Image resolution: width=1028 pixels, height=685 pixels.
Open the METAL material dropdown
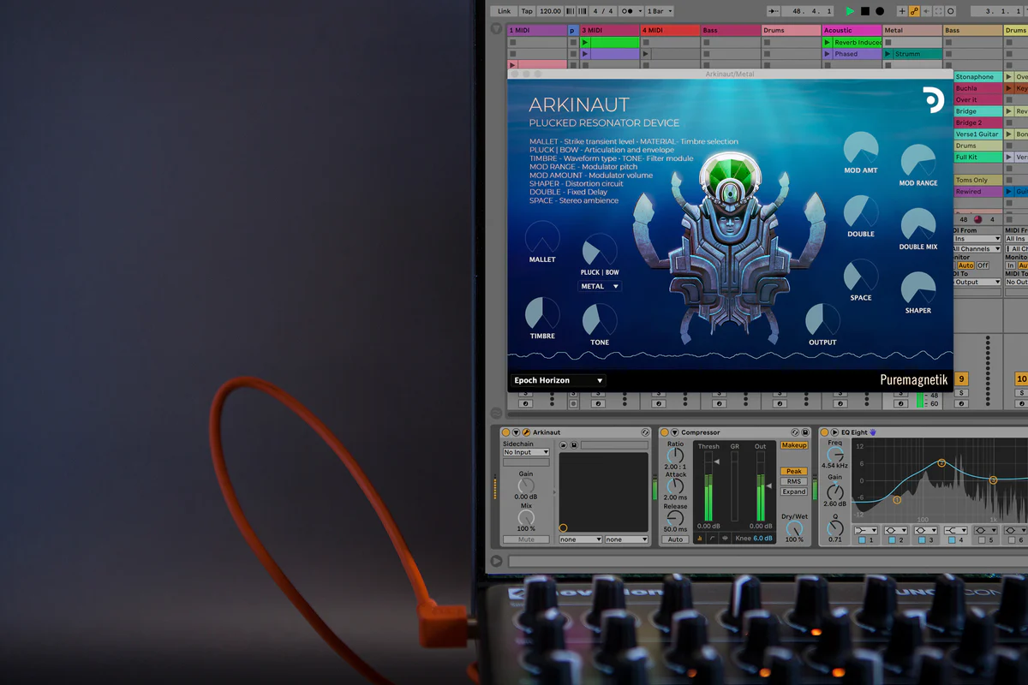coord(600,286)
